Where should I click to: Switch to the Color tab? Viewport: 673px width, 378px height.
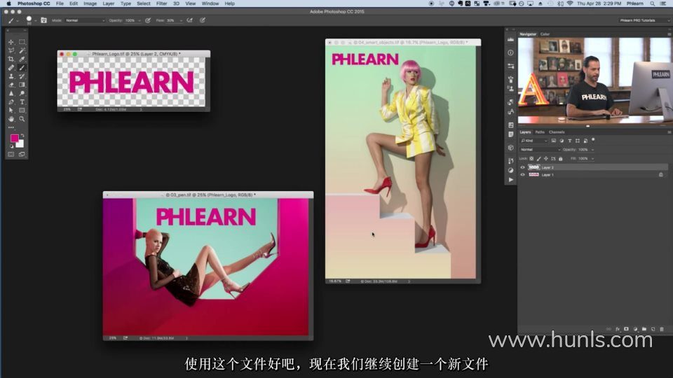tap(545, 34)
